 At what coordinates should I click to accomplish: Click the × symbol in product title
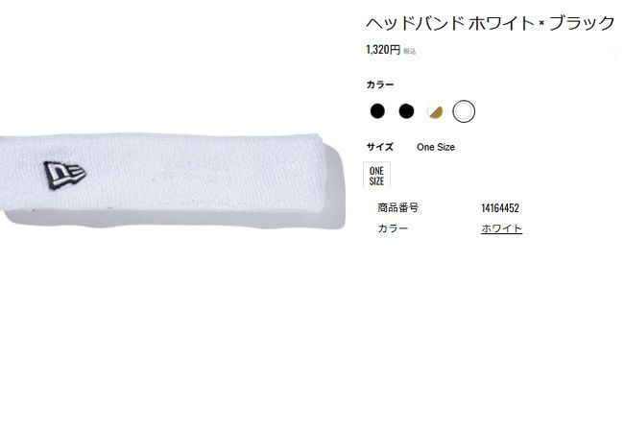(x=541, y=23)
